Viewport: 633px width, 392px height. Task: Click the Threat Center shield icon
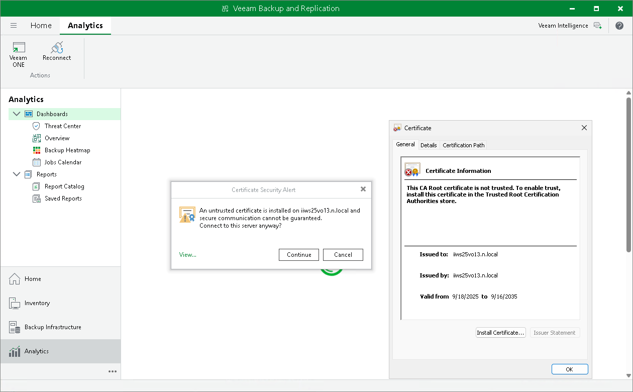36,126
